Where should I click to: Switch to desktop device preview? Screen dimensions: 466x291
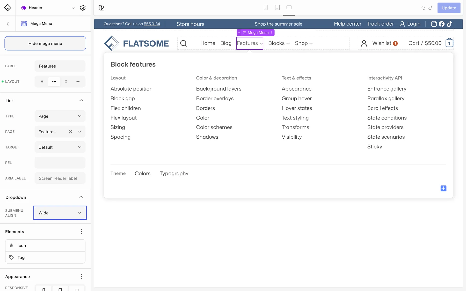289,8
